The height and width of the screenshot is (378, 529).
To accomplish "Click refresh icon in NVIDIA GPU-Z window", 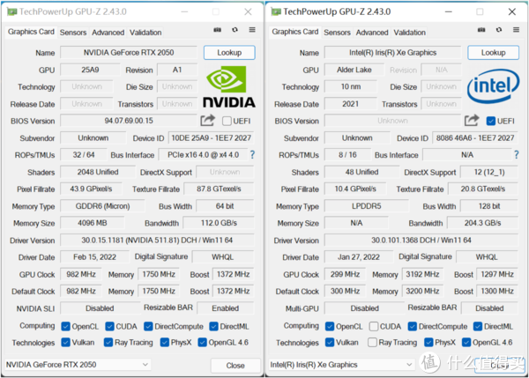I will (235, 30).
